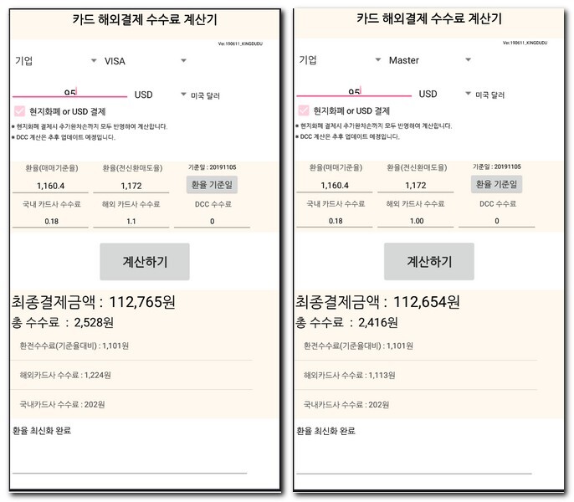Screen dimensions: 574x502
Task: Open the USD currency dropdown in the VISA screen
Action: 161,95
